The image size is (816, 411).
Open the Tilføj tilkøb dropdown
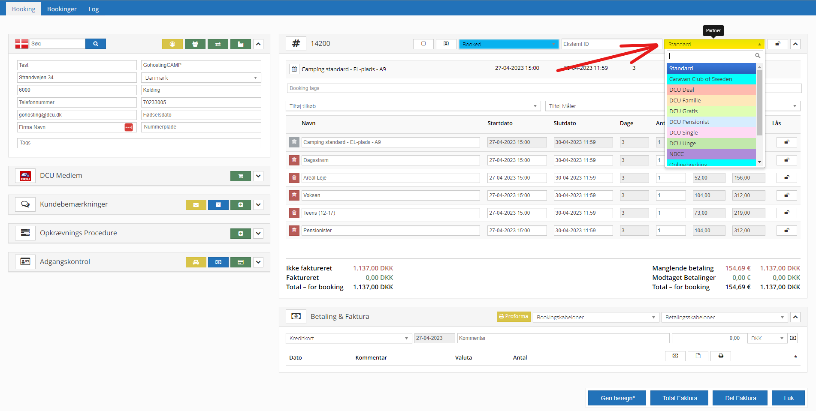(x=412, y=106)
